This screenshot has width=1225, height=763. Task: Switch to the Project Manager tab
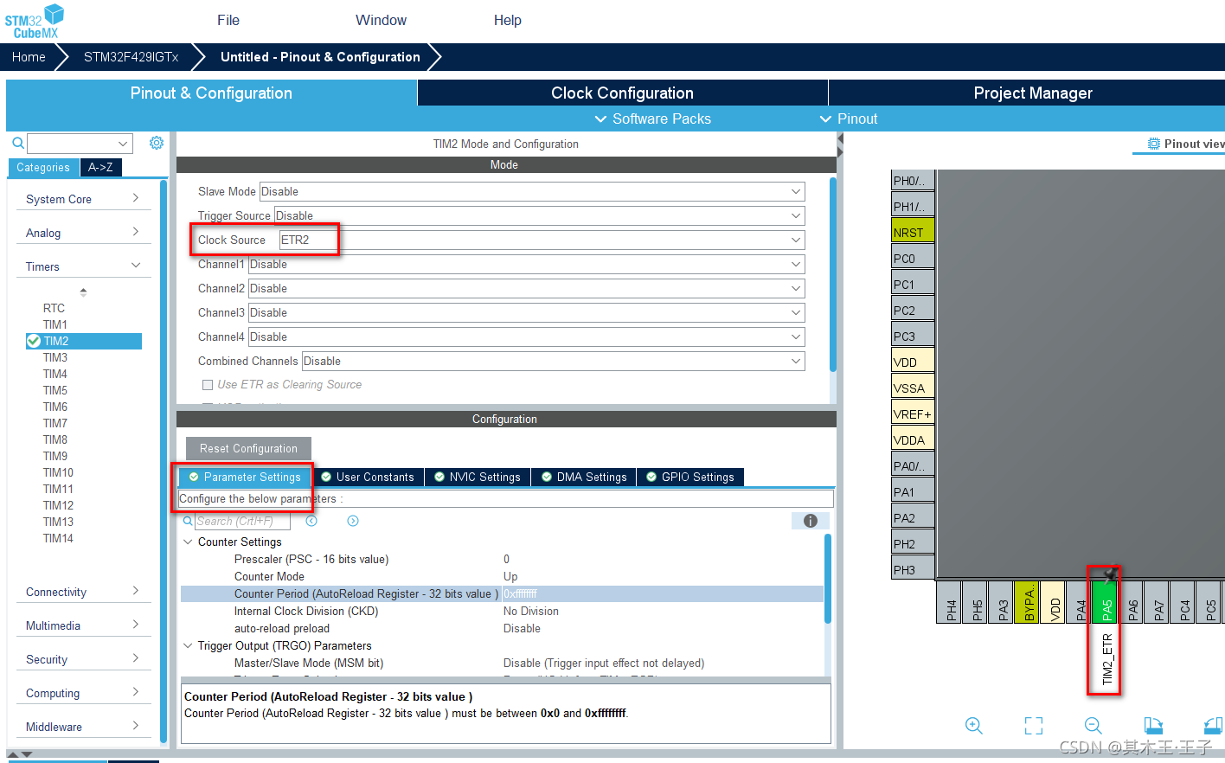(1027, 93)
